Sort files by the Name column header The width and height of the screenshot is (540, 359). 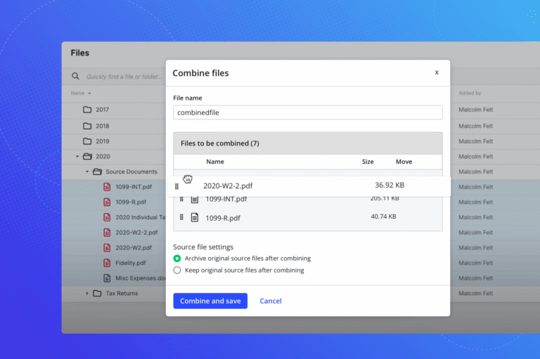click(x=77, y=93)
